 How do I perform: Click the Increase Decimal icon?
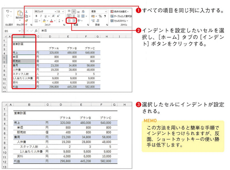click(93, 21)
